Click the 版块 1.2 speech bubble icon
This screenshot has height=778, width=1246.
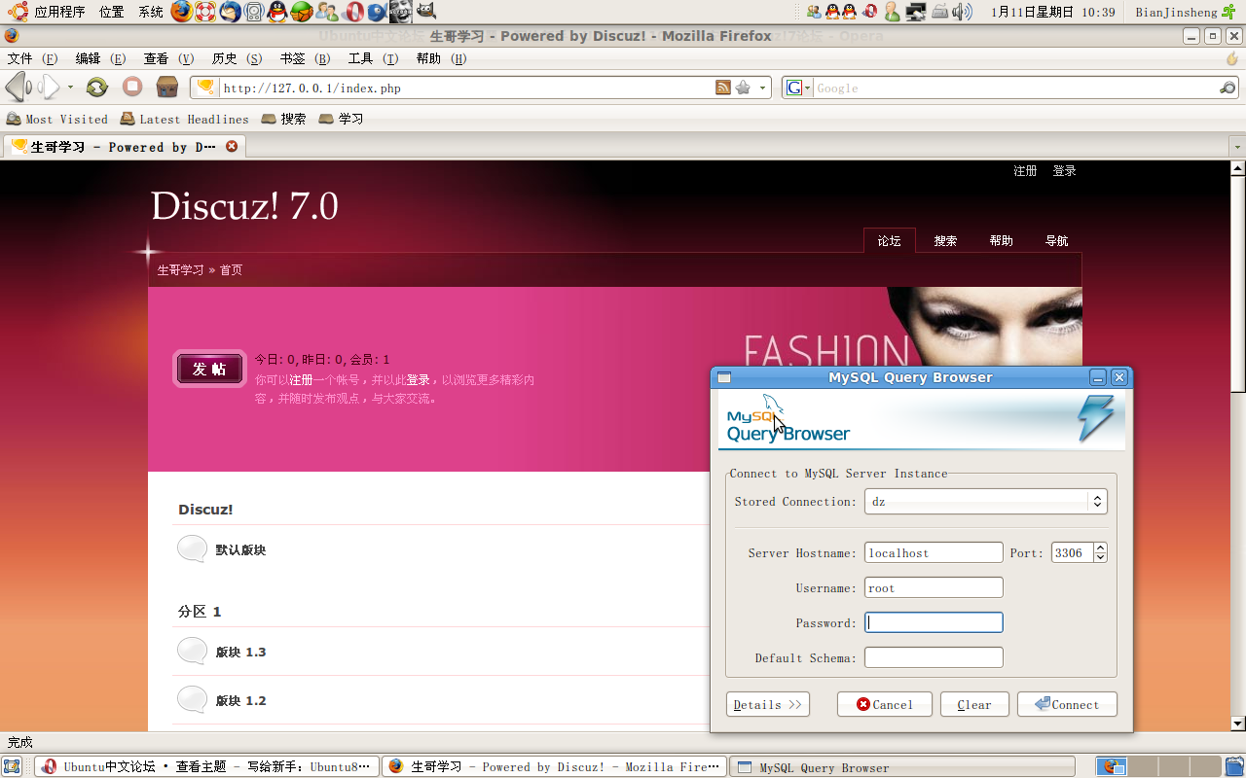pyautogui.click(x=192, y=699)
